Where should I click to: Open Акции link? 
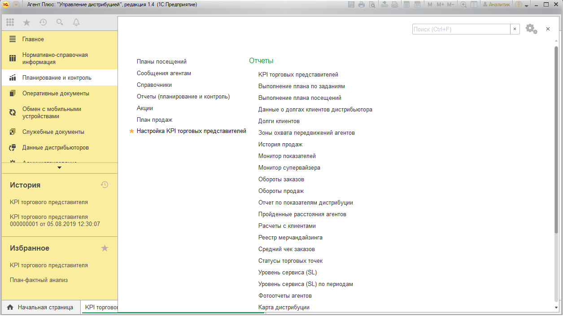coord(145,108)
